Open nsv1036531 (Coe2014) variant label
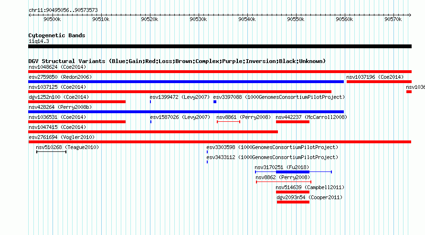425x235 pixels. [57, 117]
